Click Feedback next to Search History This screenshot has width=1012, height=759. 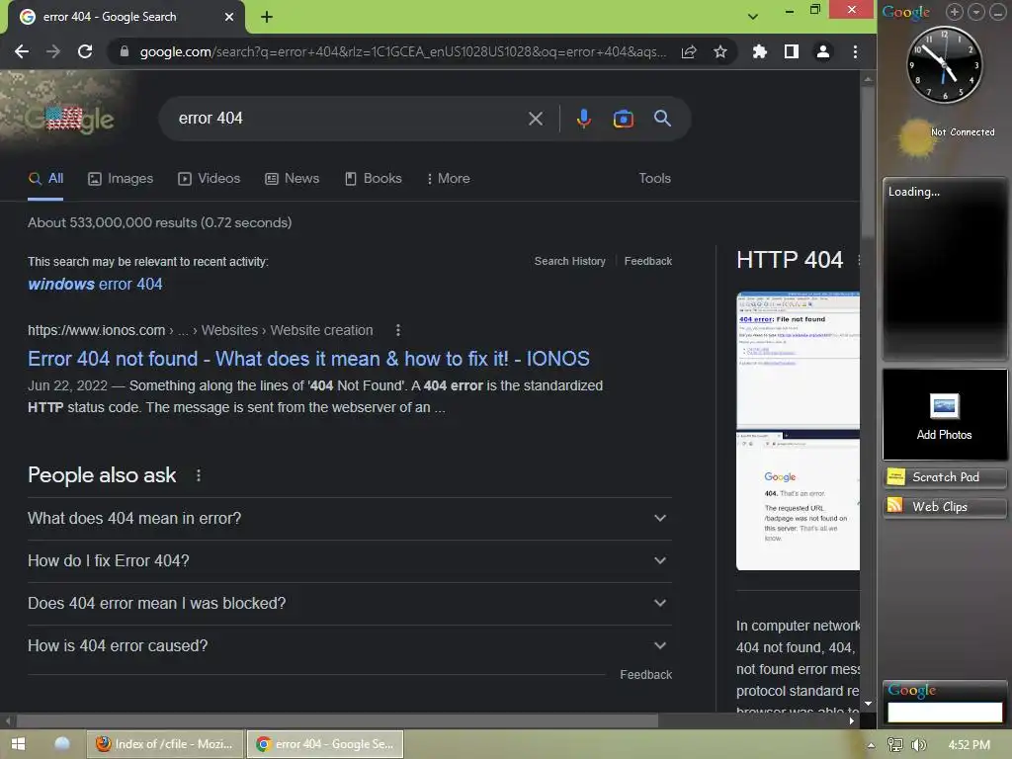[x=648, y=261]
